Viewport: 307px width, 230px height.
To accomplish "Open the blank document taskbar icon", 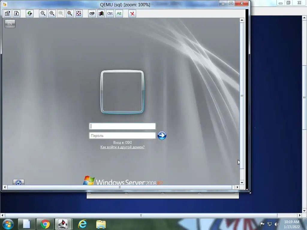I will 27,224.
